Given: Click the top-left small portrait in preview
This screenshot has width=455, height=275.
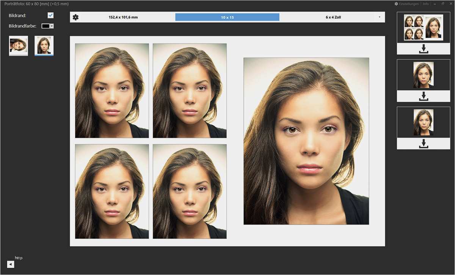Looking at the screenshot, I should click(112, 91).
